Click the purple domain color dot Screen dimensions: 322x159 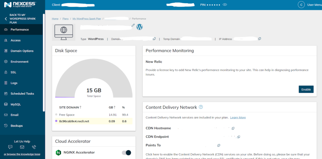coord(56,121)
